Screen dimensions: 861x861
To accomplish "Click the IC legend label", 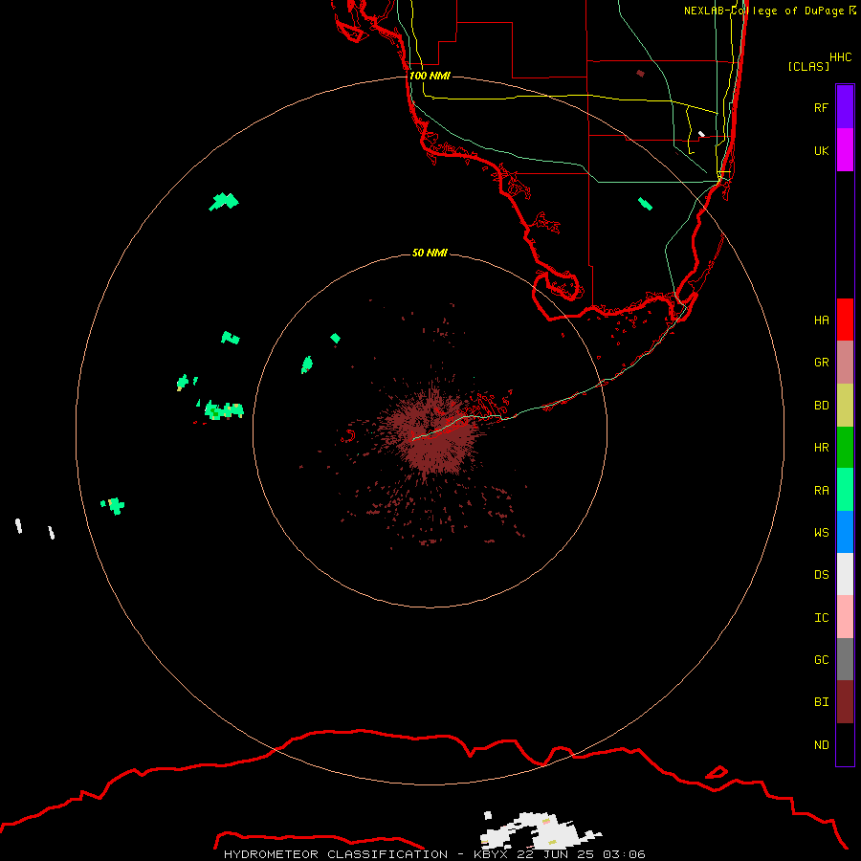I will point(821,618).
